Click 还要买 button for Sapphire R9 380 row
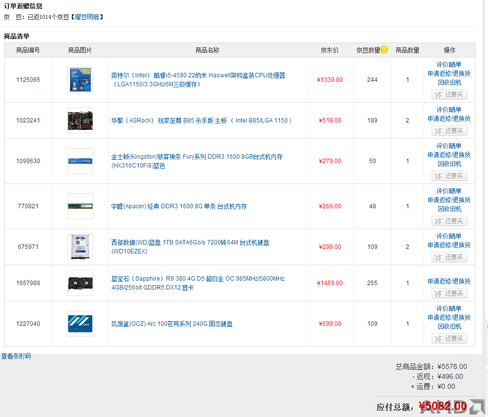 point(449,294)
